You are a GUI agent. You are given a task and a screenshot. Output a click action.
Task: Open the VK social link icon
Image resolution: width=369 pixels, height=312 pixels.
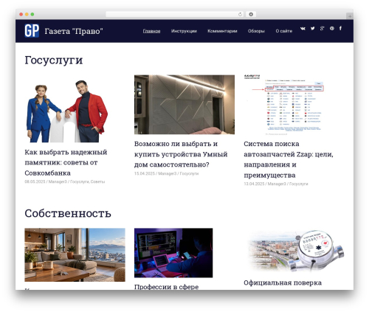tap(303, 28)
